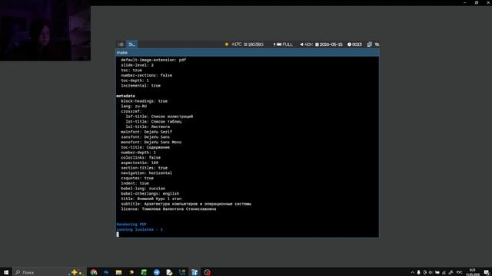Click the FULL battery status indicator

(x=283, y=44)
